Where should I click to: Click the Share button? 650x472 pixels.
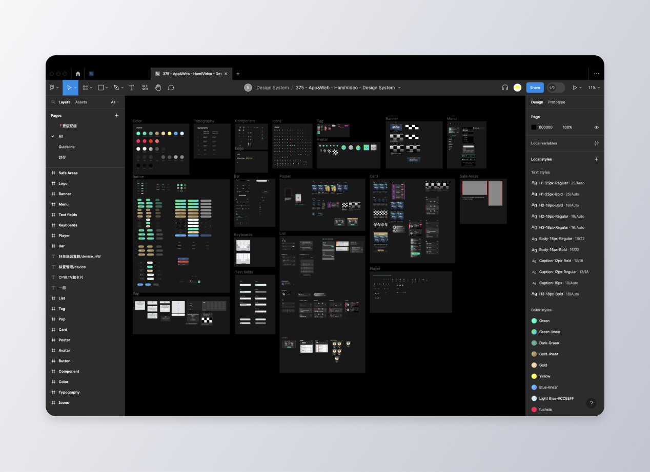pyautogui.click(x=535, y=88)
